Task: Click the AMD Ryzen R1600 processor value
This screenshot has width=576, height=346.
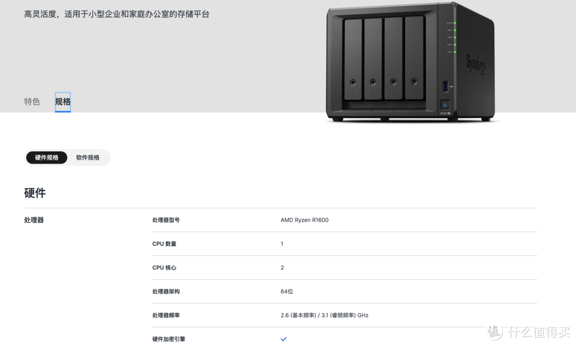Action: pyautogui.click(x=305, y=220)
